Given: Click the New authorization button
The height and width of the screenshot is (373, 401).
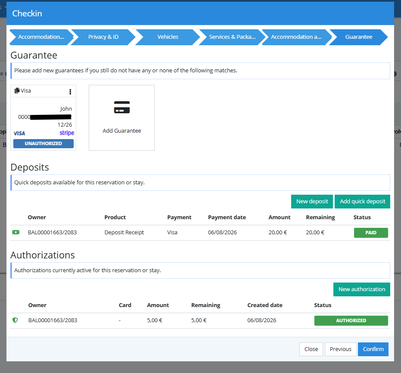Looking at the screenshot, I should click(362, 289).
